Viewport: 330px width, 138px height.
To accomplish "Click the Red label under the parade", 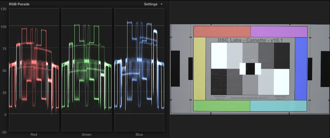I will coord(34,134).
